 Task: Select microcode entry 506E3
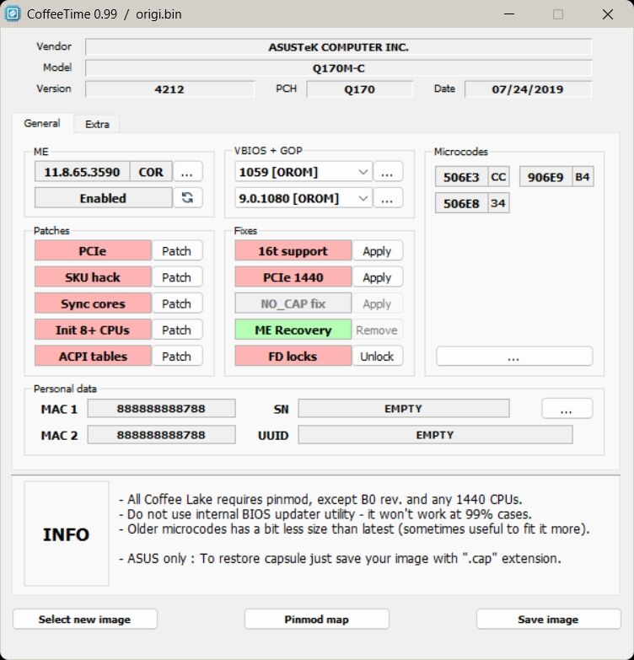(x=461, y=177)
